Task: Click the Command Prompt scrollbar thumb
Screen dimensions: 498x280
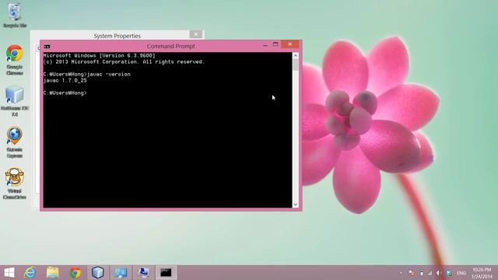Action: (x=296, y=65)
